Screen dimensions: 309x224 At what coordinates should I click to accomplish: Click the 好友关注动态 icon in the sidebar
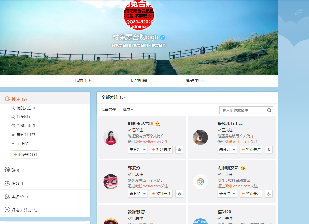click(7, 210)
